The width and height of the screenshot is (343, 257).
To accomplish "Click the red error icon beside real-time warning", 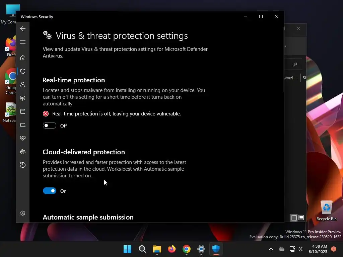I will pos(46,114).
